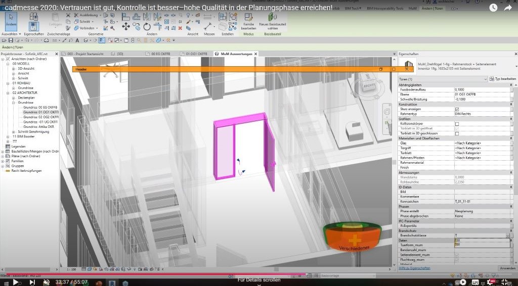Screen dimensions: 518x286
Task: Check Türblatt in 3D geschlossen box
Action: [x=457, y=133]
